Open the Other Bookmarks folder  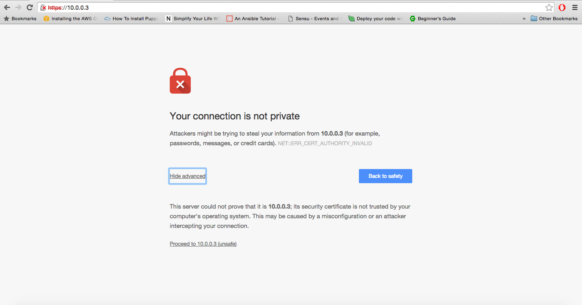pyautogui.click(x=554, y=19)
